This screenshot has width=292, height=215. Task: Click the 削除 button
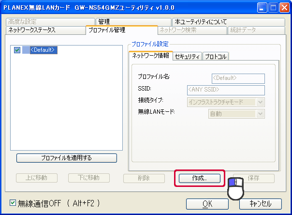pyautogui.click(x=144, y=178)
